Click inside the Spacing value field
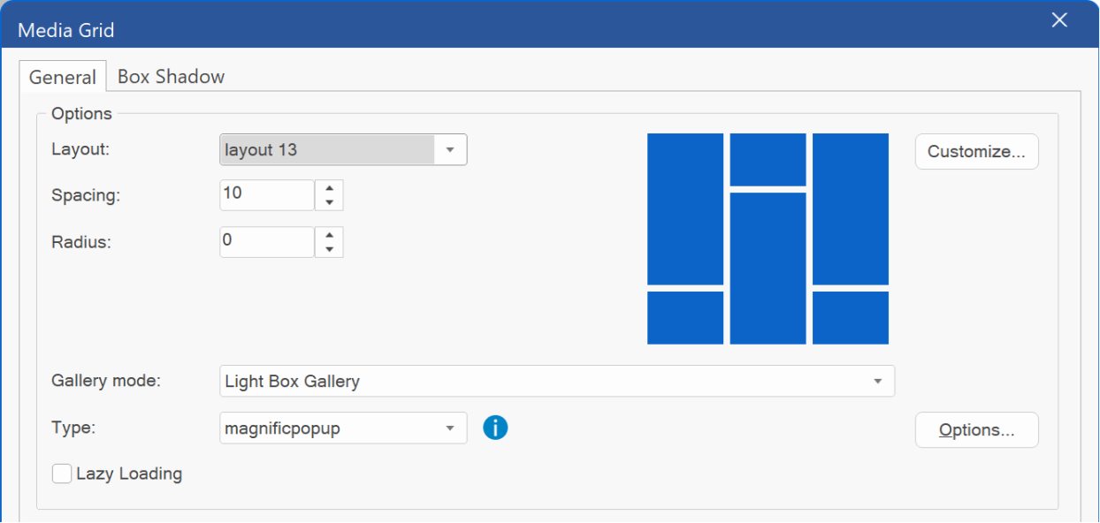 pyautogui.click(x=267, y=194)
